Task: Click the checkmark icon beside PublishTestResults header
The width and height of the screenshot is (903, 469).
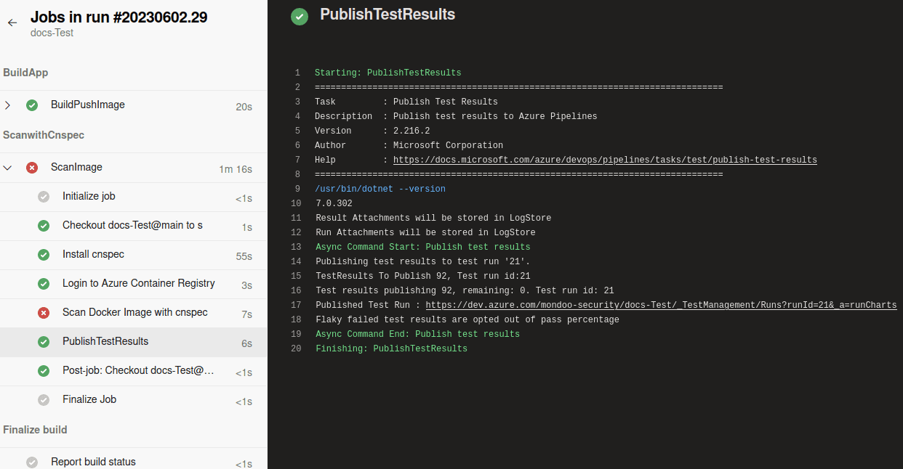Action: point(299,15)
